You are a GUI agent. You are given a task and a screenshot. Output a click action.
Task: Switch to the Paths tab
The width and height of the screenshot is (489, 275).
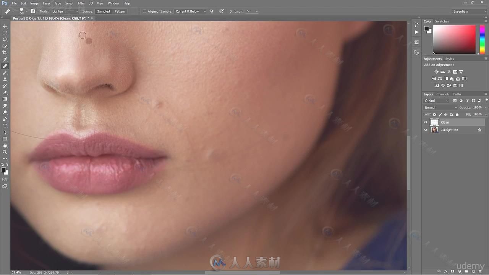[x=457, y=94]
